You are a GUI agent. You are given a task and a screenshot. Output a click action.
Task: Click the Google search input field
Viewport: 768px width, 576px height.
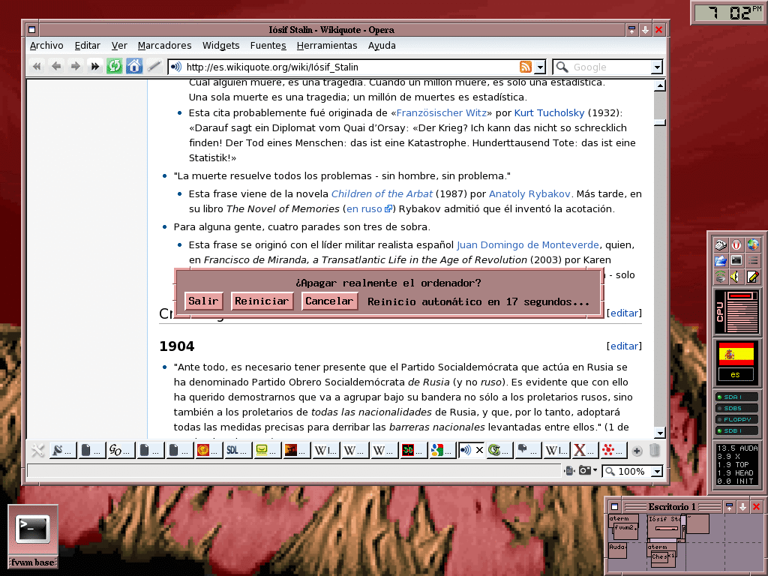609,67
